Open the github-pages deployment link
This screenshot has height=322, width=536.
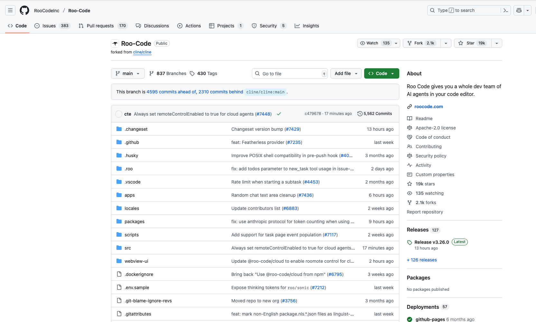tap(430, 319)
